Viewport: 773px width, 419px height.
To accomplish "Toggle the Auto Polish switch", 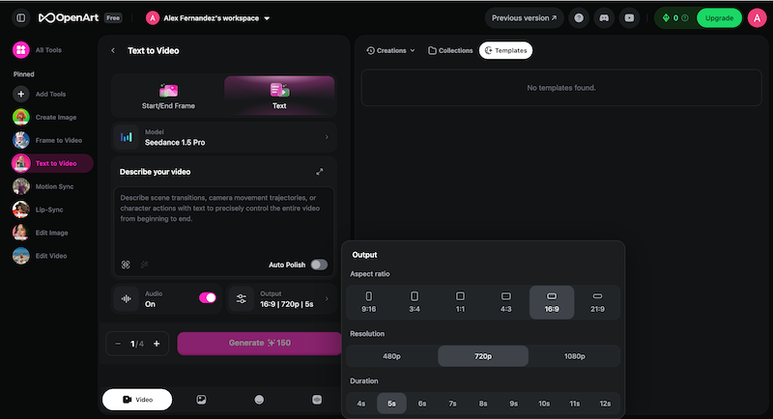I will (319, 265).
